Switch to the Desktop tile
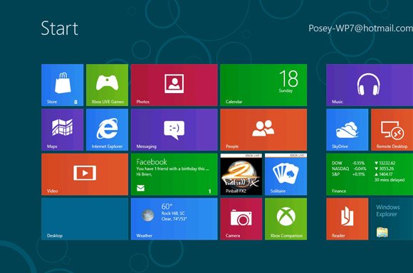The width and height of the screenshot is (413, 273). click(85, 219)
